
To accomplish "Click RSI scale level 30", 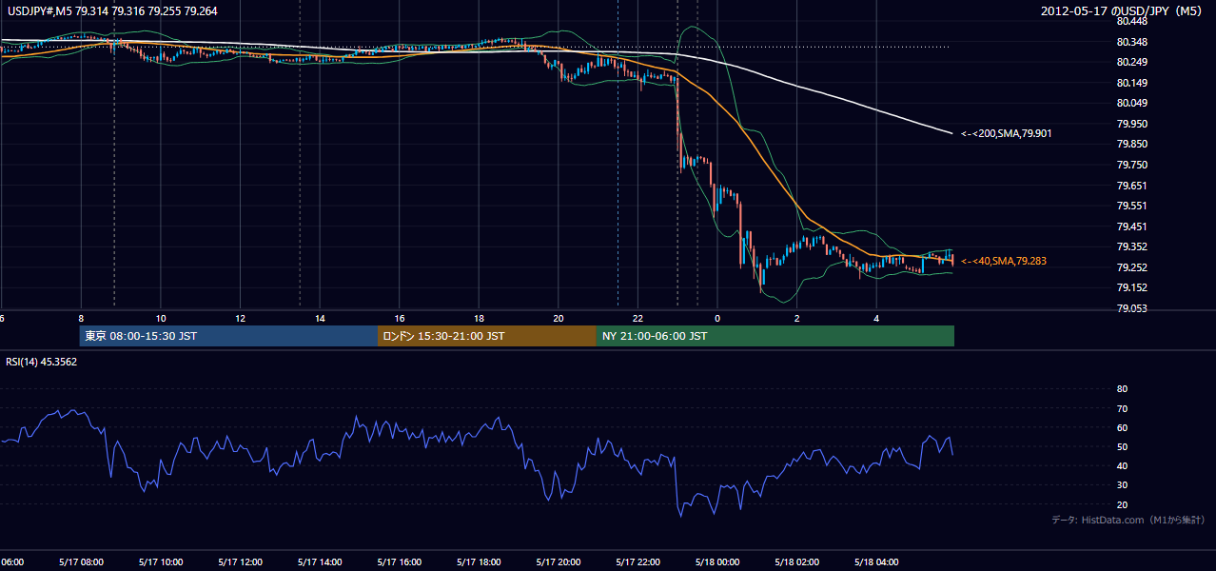I will [1122, 485].
